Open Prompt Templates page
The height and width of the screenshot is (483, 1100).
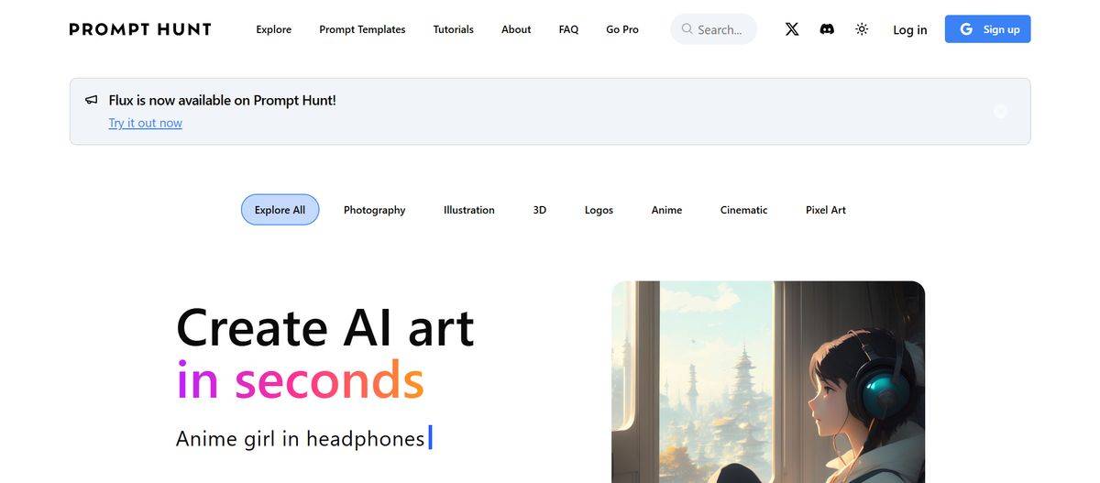pos(362,29)
